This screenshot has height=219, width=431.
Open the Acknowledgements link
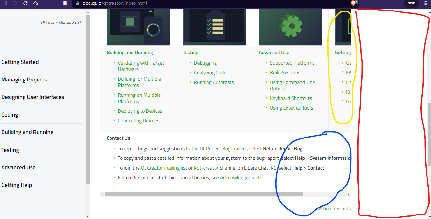(x=241, y=178)
